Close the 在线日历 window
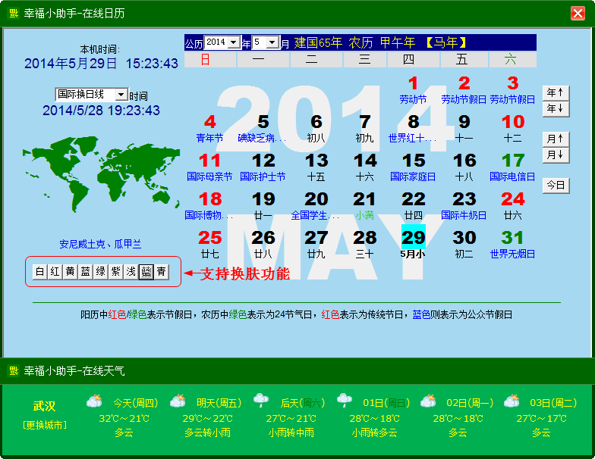This screenshot has height=459, width=595. pyautogui.click(x=578, y=14)
